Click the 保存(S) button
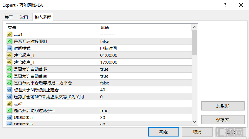249x139 pixels. point(223,120)
